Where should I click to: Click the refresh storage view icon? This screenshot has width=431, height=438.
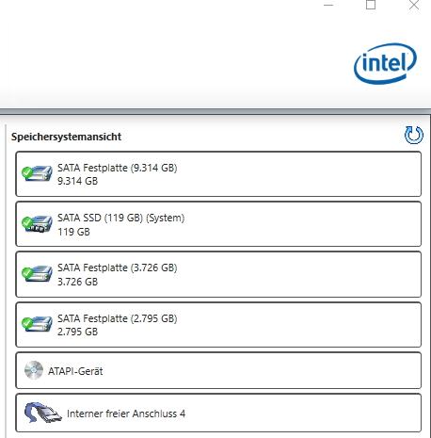(x=414, y=135)
